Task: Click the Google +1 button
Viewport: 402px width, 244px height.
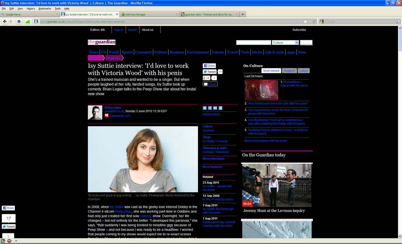Action: point(207,78)
